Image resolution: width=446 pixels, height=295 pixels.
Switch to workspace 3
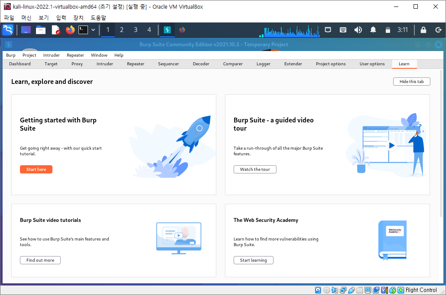pos(136,30)
